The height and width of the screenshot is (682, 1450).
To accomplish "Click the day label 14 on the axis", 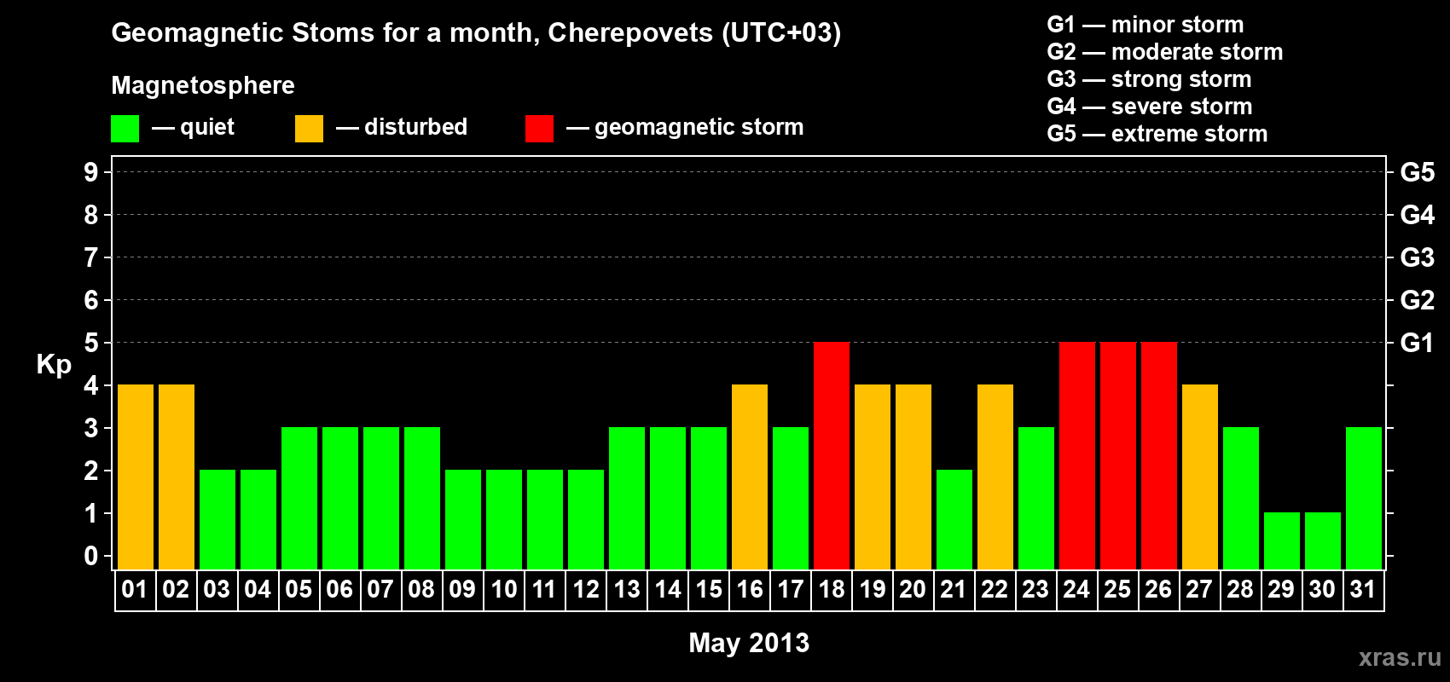I will pos(668,589).
